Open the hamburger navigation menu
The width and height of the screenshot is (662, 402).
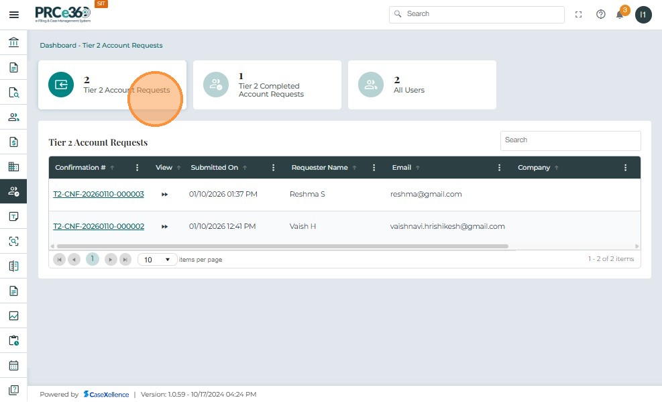(14, 15)
